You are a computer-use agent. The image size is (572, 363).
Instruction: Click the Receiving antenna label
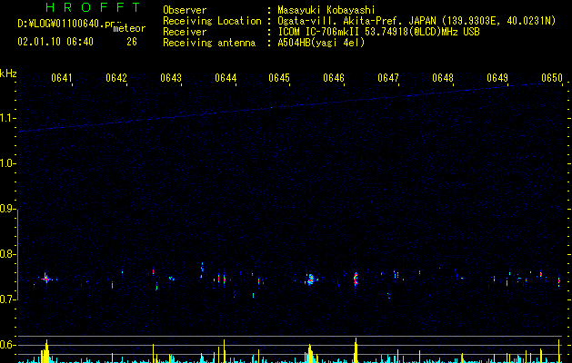click(209, 43)
